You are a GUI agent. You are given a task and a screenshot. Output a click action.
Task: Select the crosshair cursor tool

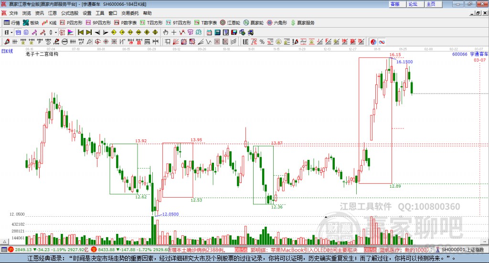[x=174, y=32]
